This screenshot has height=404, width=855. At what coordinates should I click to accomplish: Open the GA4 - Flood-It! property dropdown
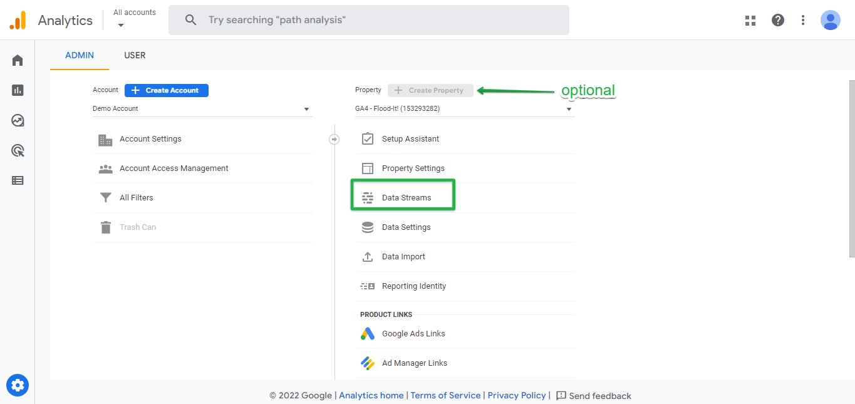(x=464, y=109)
